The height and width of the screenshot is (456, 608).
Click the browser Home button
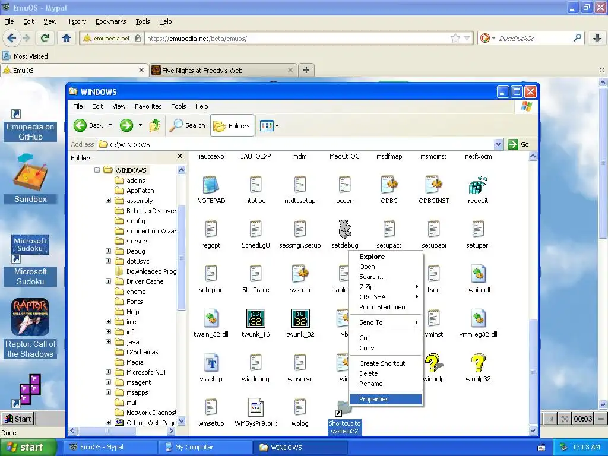click(66, 38)
